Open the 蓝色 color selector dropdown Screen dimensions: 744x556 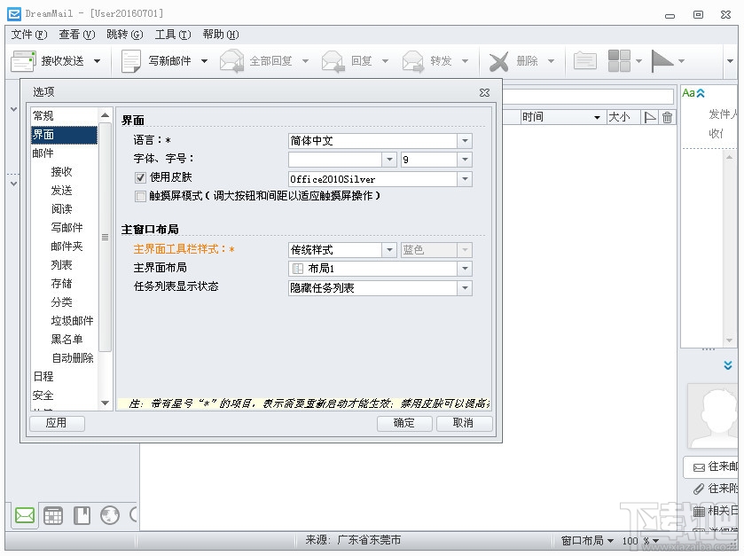460,249
